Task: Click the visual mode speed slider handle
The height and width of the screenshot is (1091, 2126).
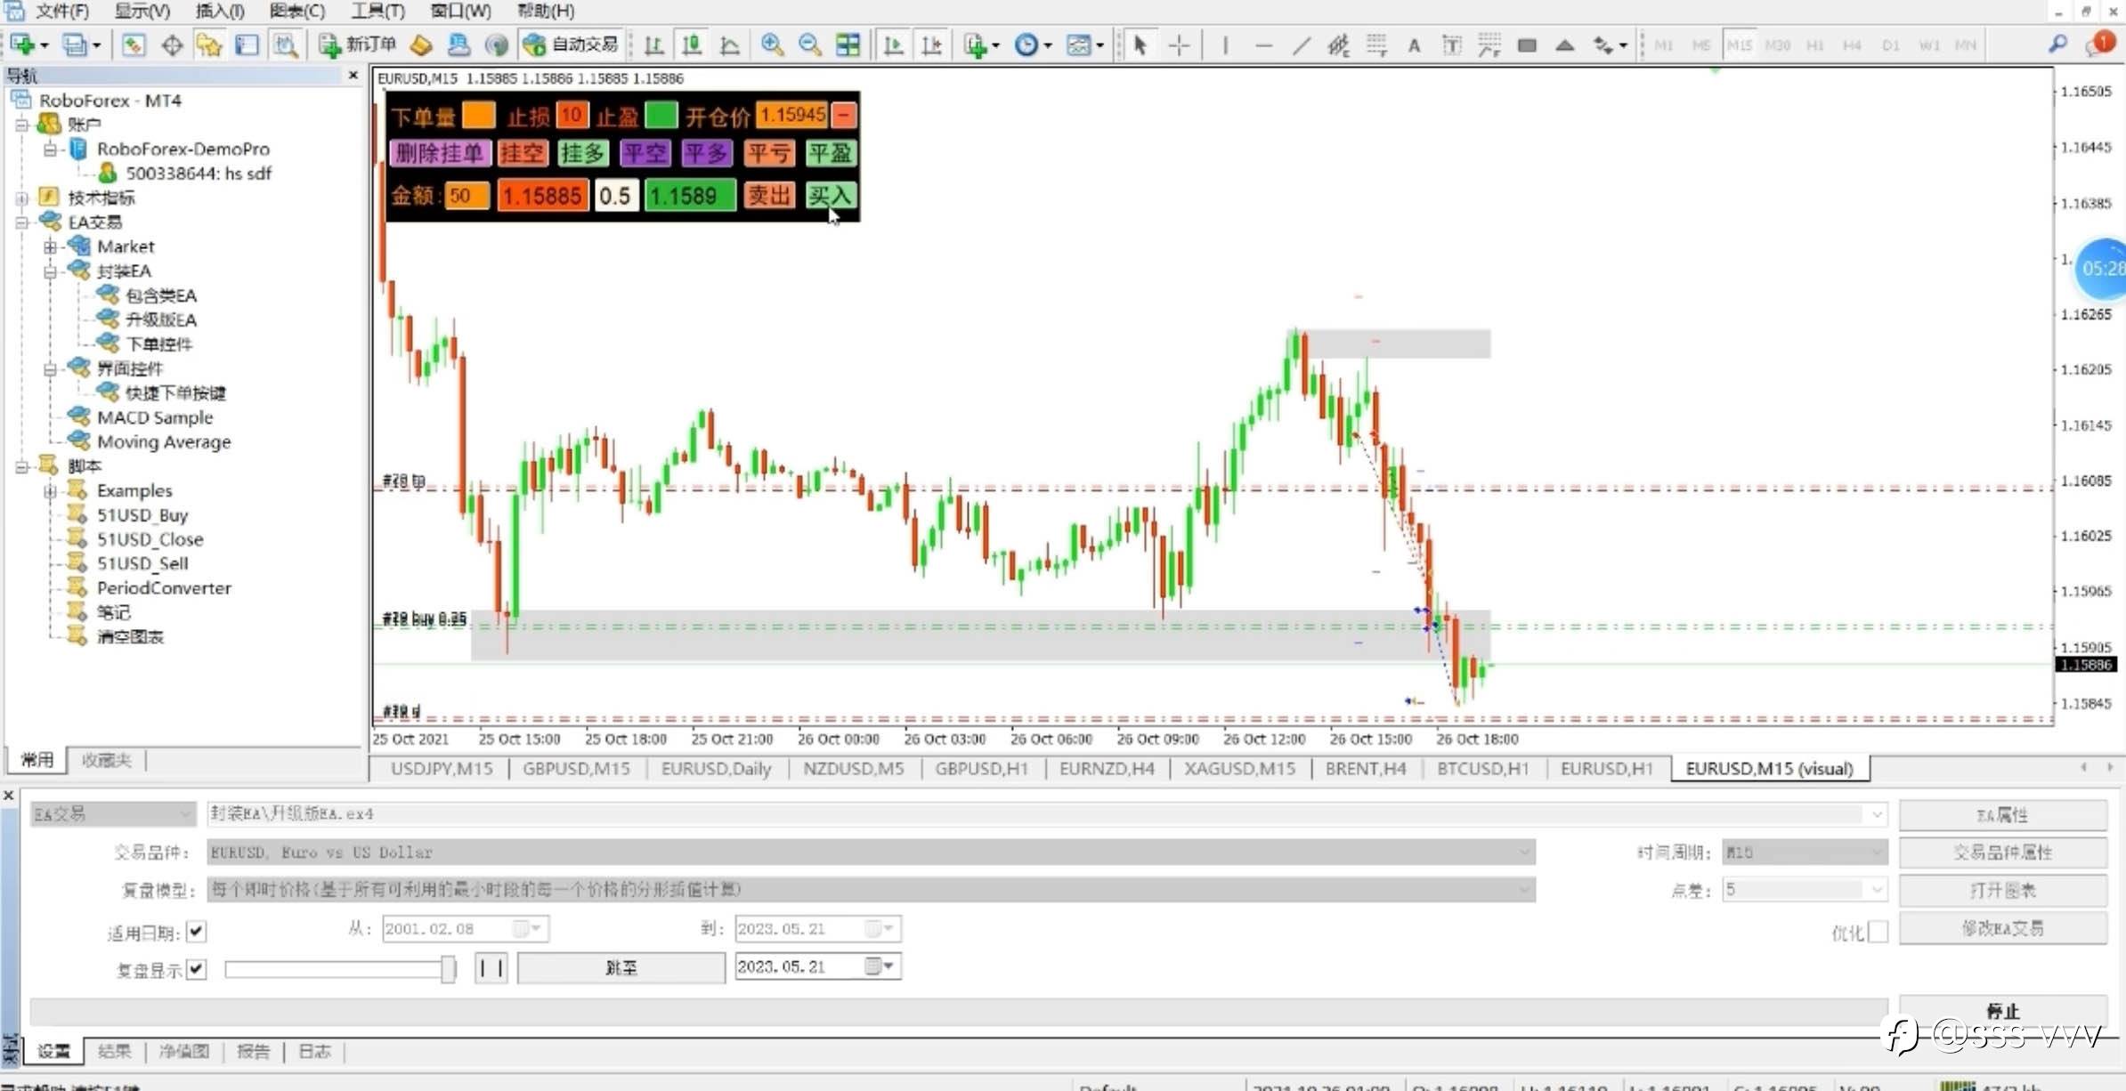Action: 448,969
